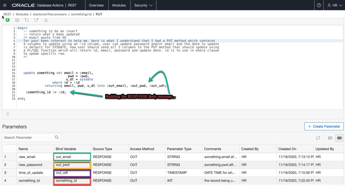Screen dimensions: 345x186
Task: Sort by Created By column header
Action: click(258, 149)
